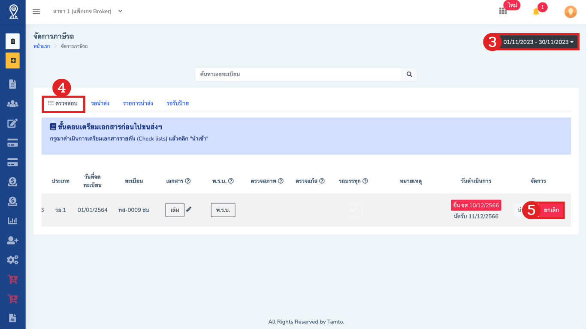586x329 pixels.
Task: Show help for พ.ร.บ. column header
Action: pos(231,181)
